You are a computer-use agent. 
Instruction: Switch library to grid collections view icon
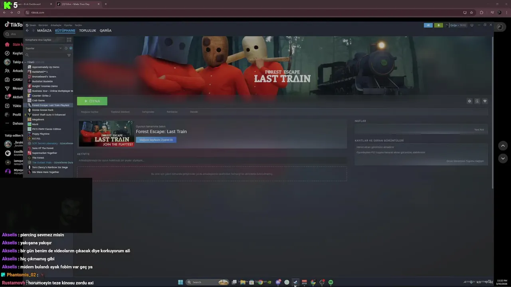[x=69, y=40]
